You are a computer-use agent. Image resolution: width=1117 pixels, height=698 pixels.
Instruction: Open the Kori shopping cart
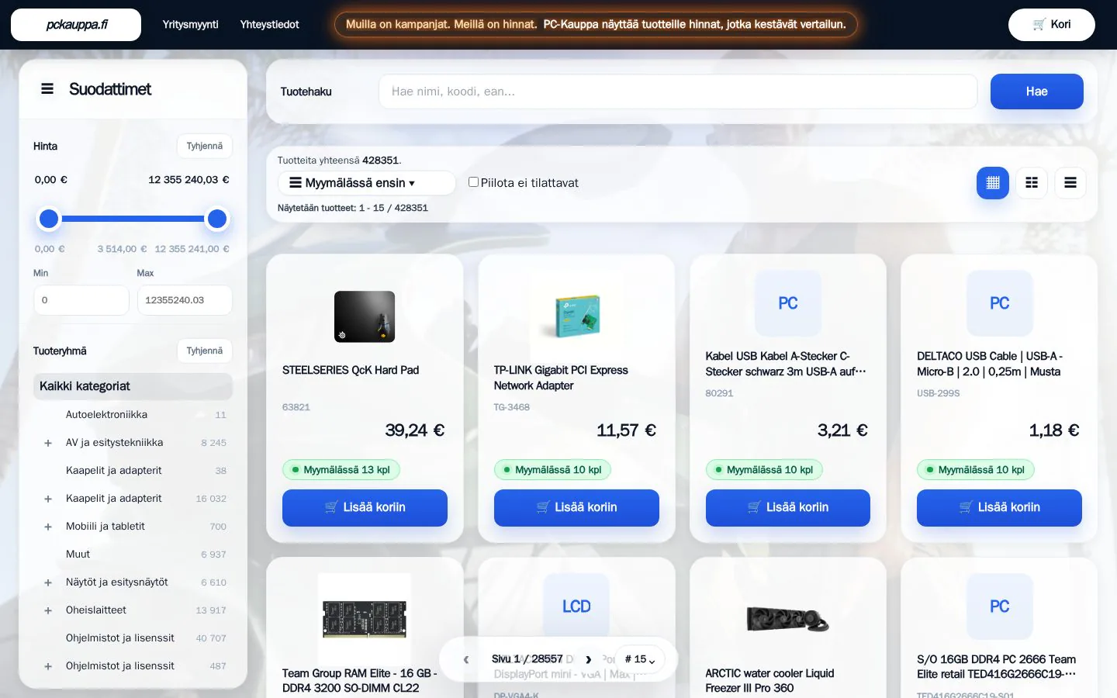click(x=1051, y=25)
